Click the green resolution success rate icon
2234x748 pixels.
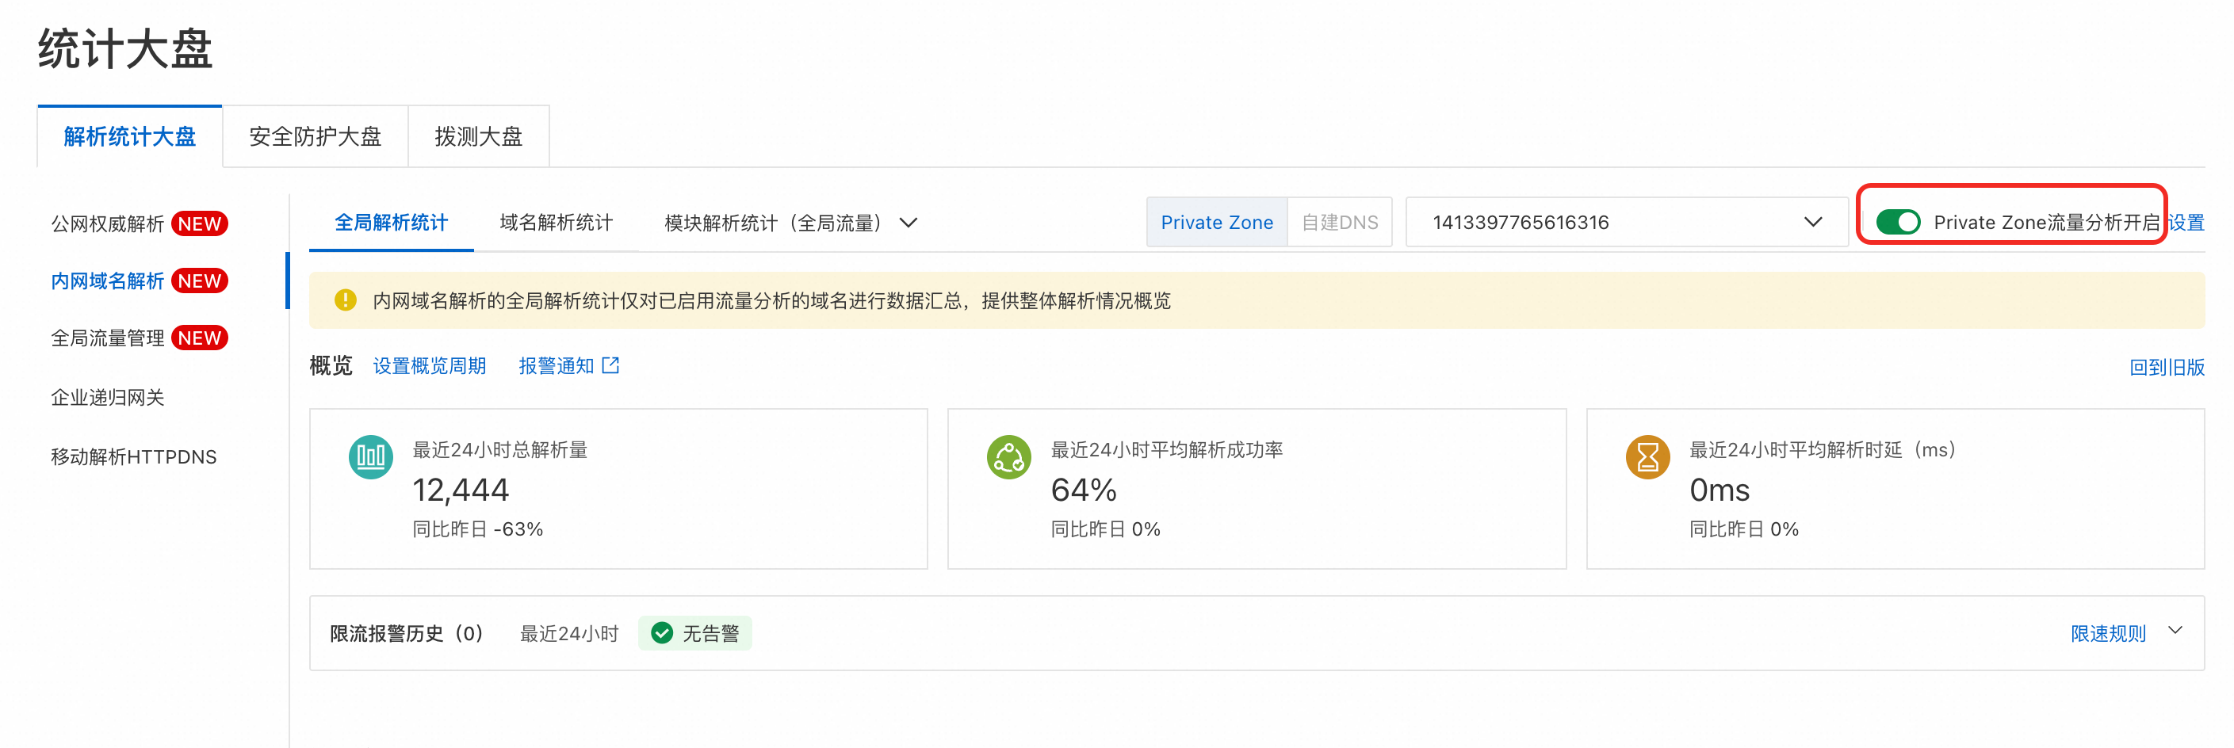[x=1008, y=456]
